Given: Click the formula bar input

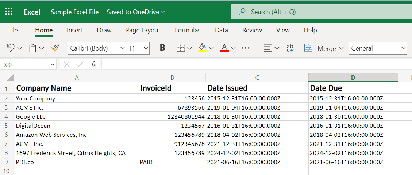Looking at the screenshot, I should (x=257, y=64).
